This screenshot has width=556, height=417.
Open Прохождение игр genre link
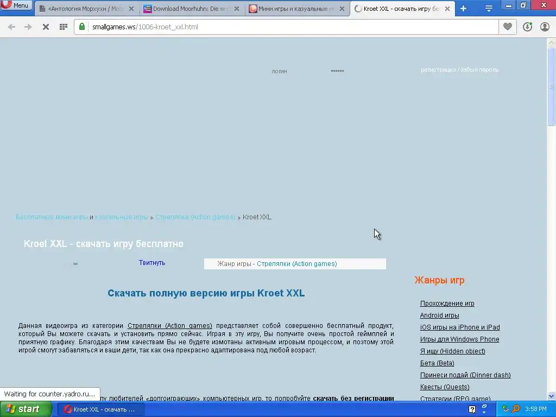point(447,304)
